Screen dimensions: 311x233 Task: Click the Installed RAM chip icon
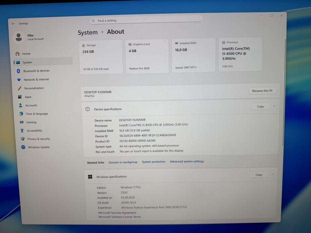177,43
